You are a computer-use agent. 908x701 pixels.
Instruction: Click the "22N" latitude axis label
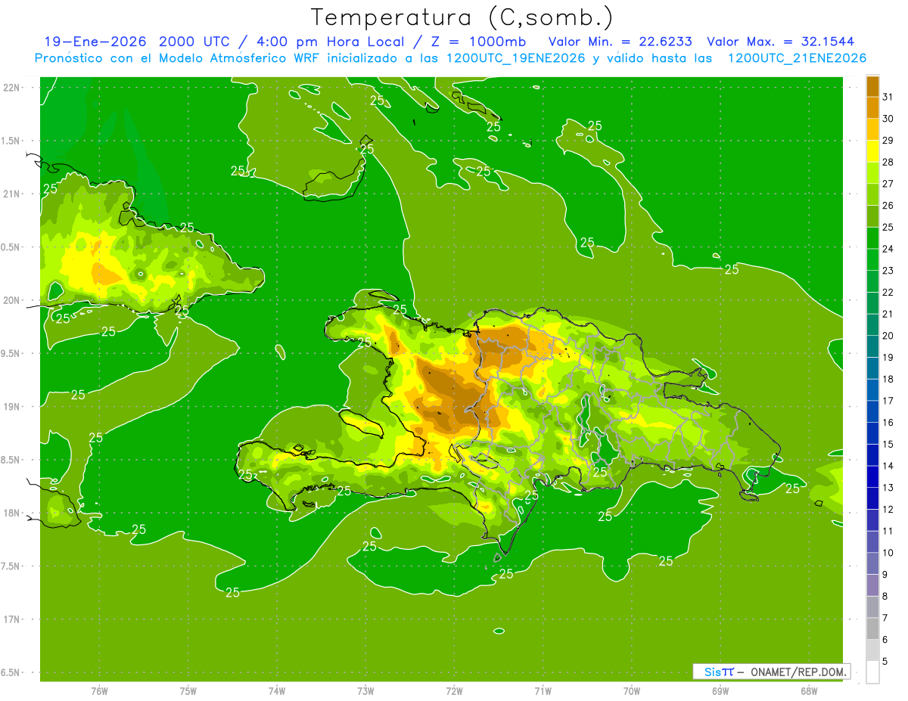tap(12, 87)
